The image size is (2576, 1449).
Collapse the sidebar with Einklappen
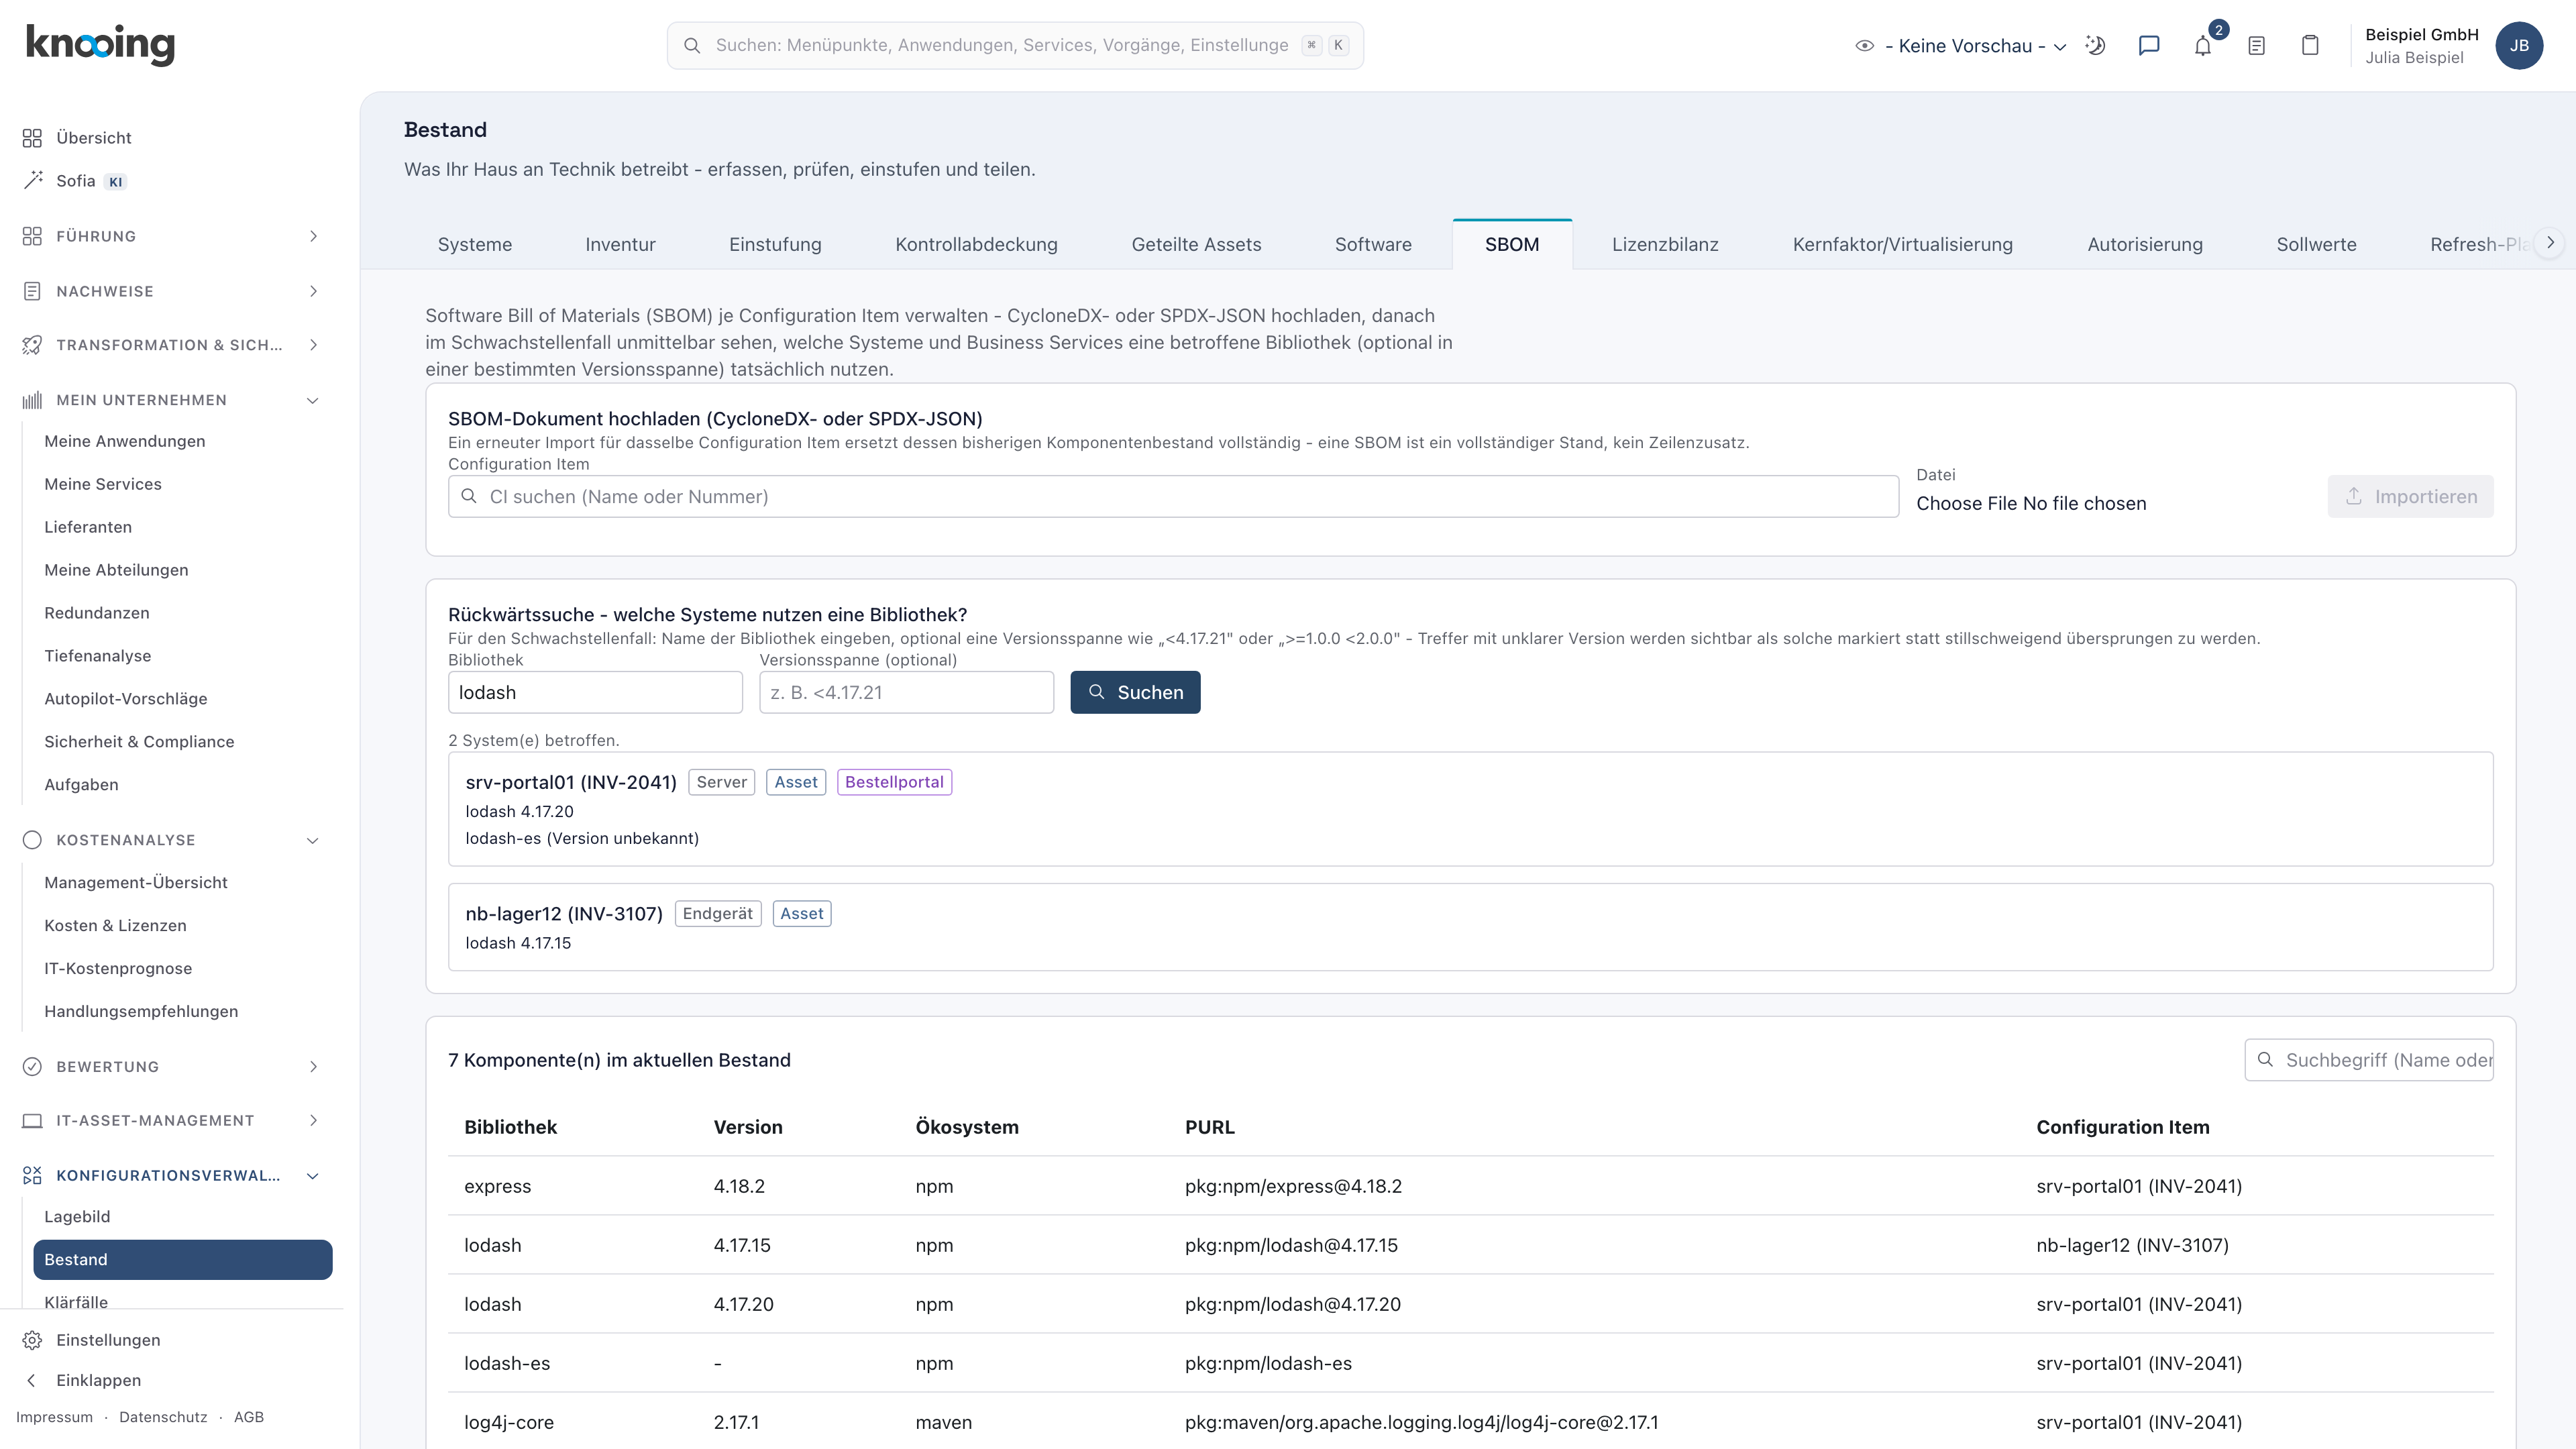click(x=98, y=1380)
